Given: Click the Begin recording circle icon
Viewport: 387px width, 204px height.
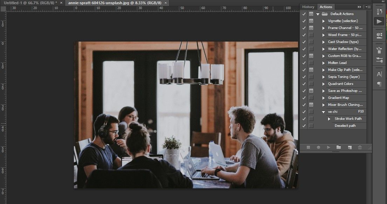Looking at the screenshot, I should [x=318, y=147].
